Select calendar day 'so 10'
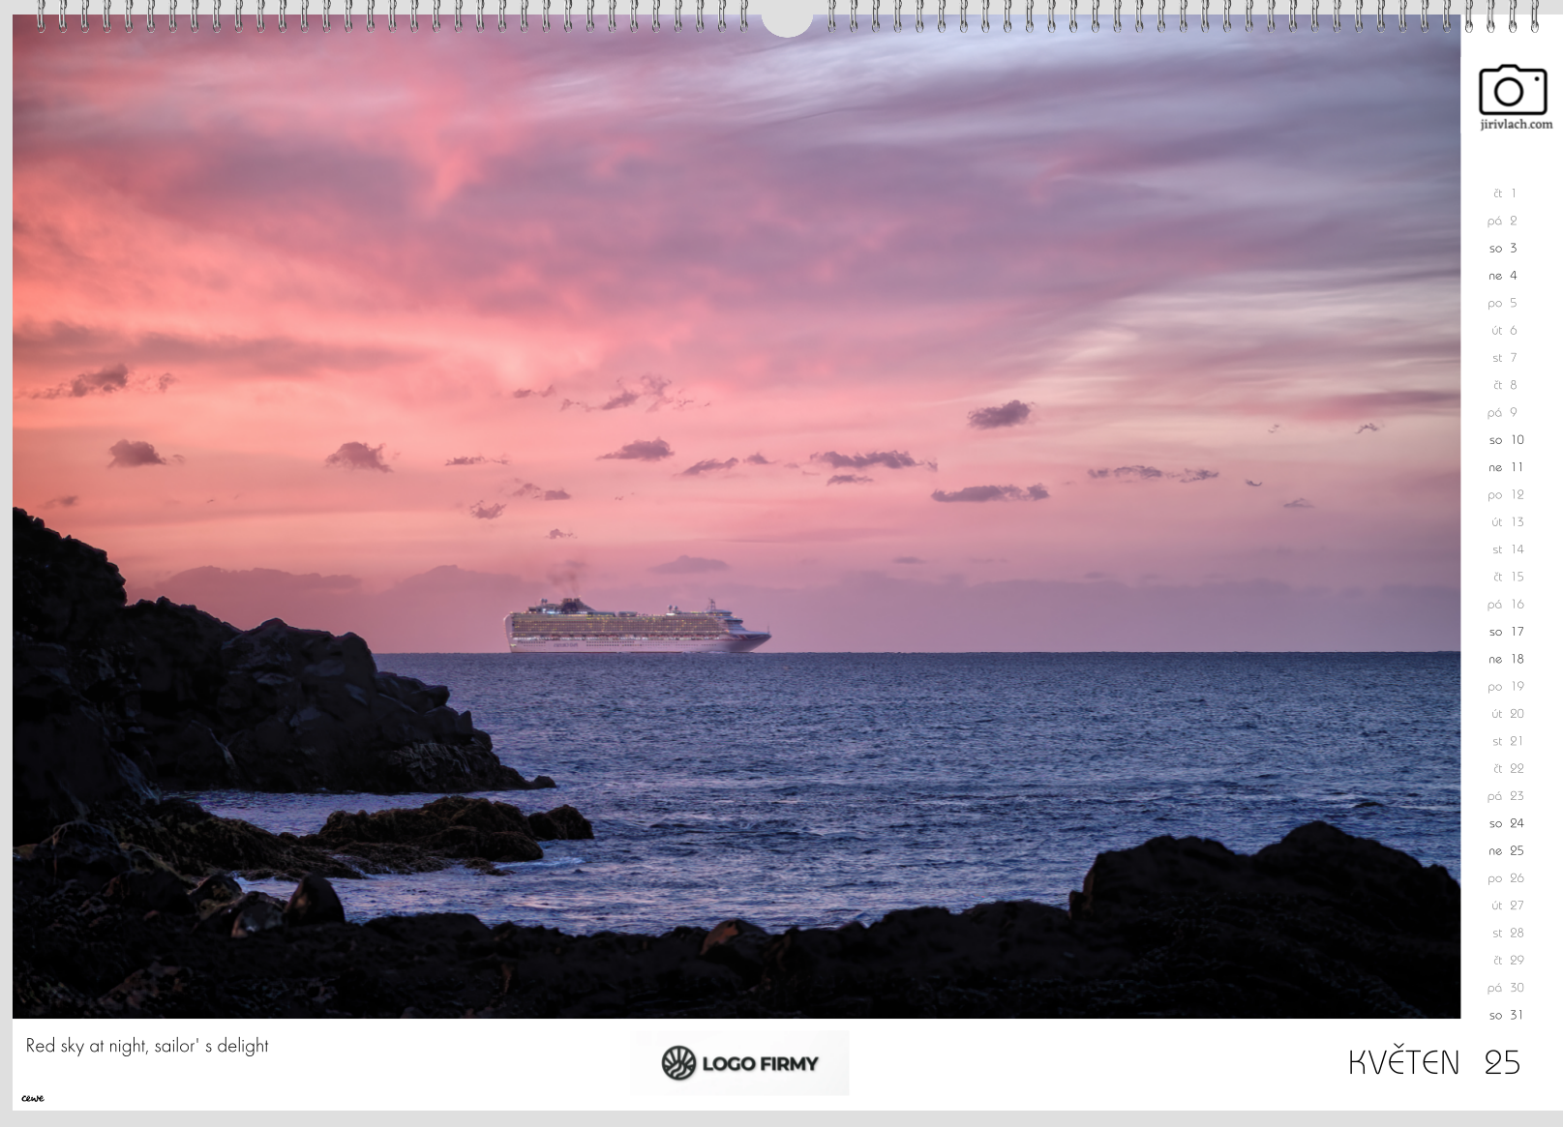 1506,440
